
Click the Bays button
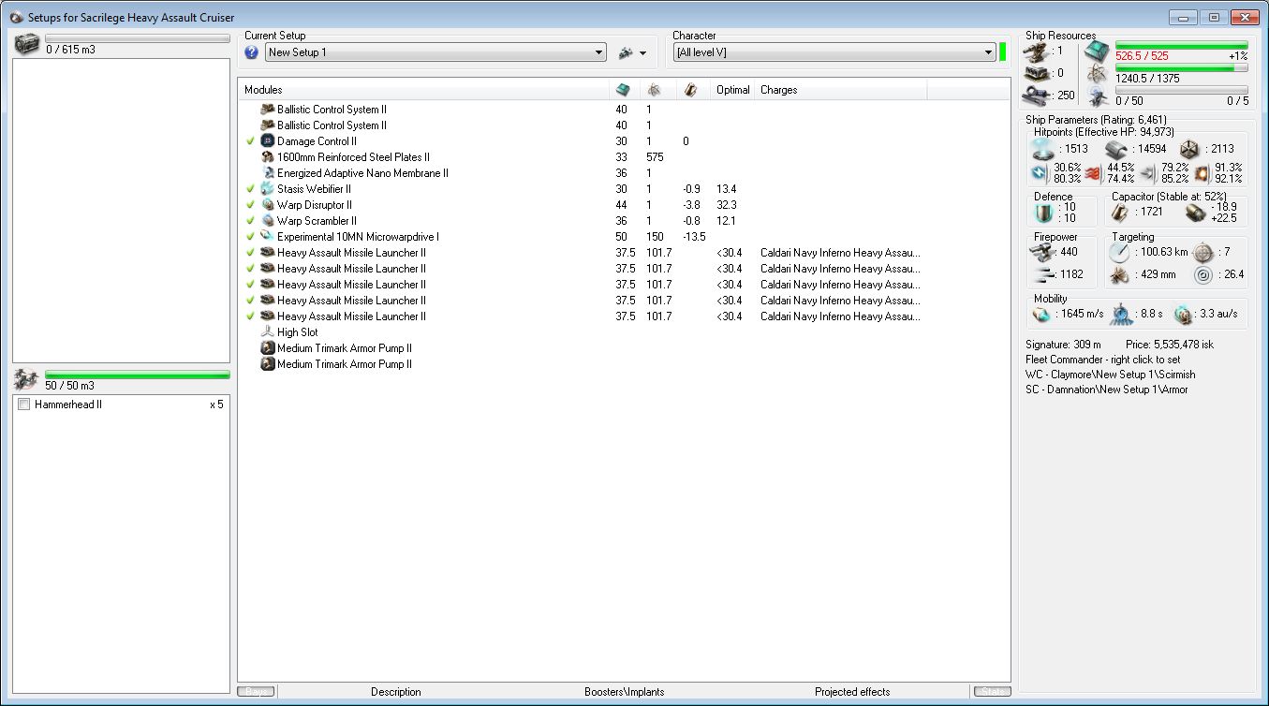click(x=257, y=692)
